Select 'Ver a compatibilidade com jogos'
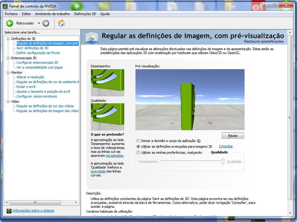Image resolution: width=297 pixels, height=222 pixels. click(x=39, y=68)
